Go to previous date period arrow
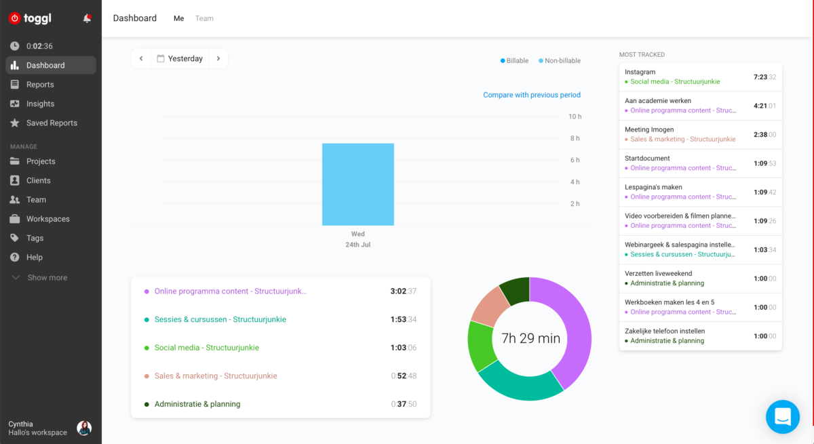 pos(141,59)
